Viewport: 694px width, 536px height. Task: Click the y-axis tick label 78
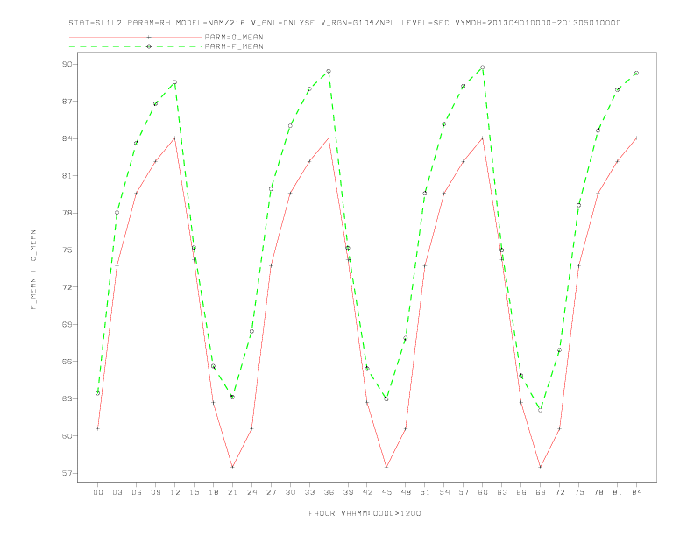point(67,213)
